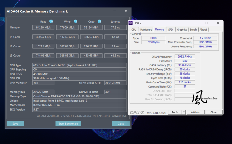This screenshot has width=232, height=144.
Task: Open the About tab
Action: 203,30
